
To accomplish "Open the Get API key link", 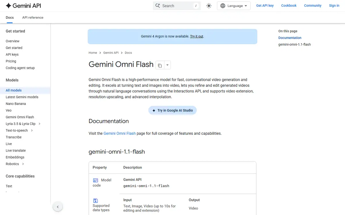I will point(265,5).
